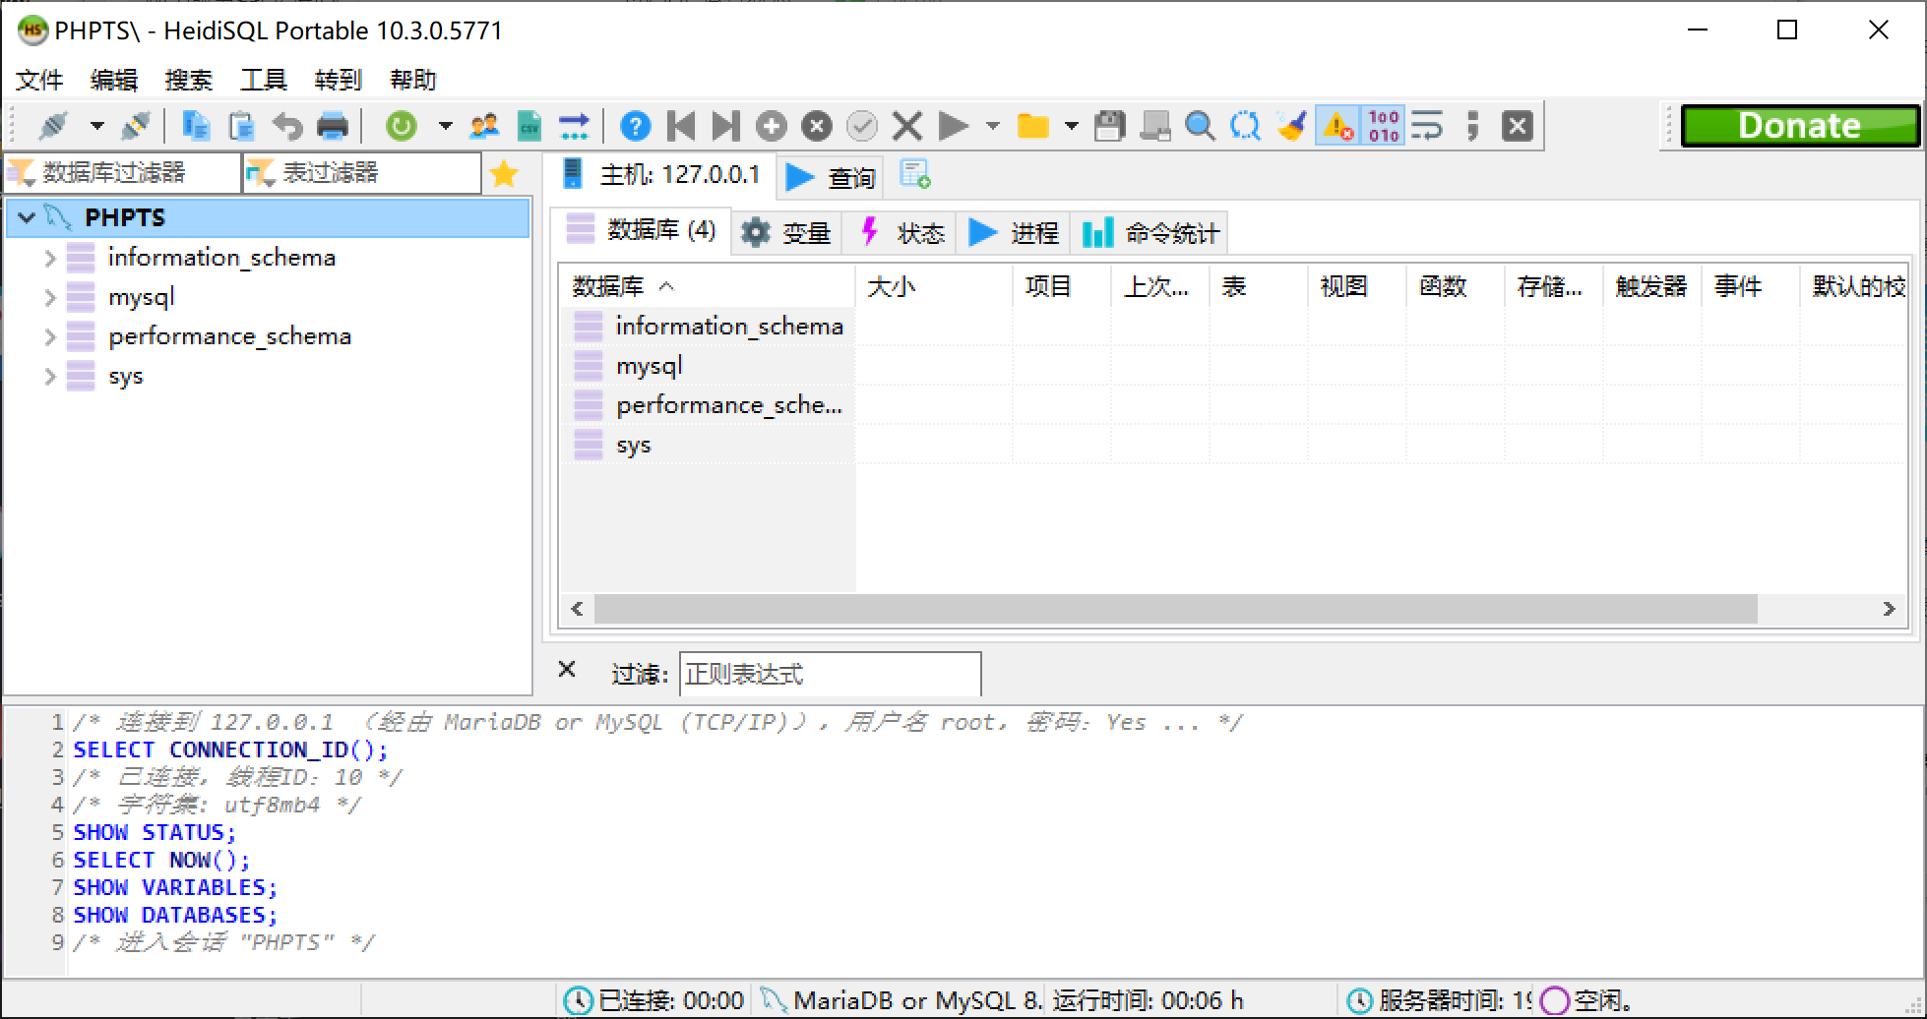The width and height of the screenshot is (1927, 1019).
Task: Focus the 数据库过滤器 input
Action: pos(123,173)
